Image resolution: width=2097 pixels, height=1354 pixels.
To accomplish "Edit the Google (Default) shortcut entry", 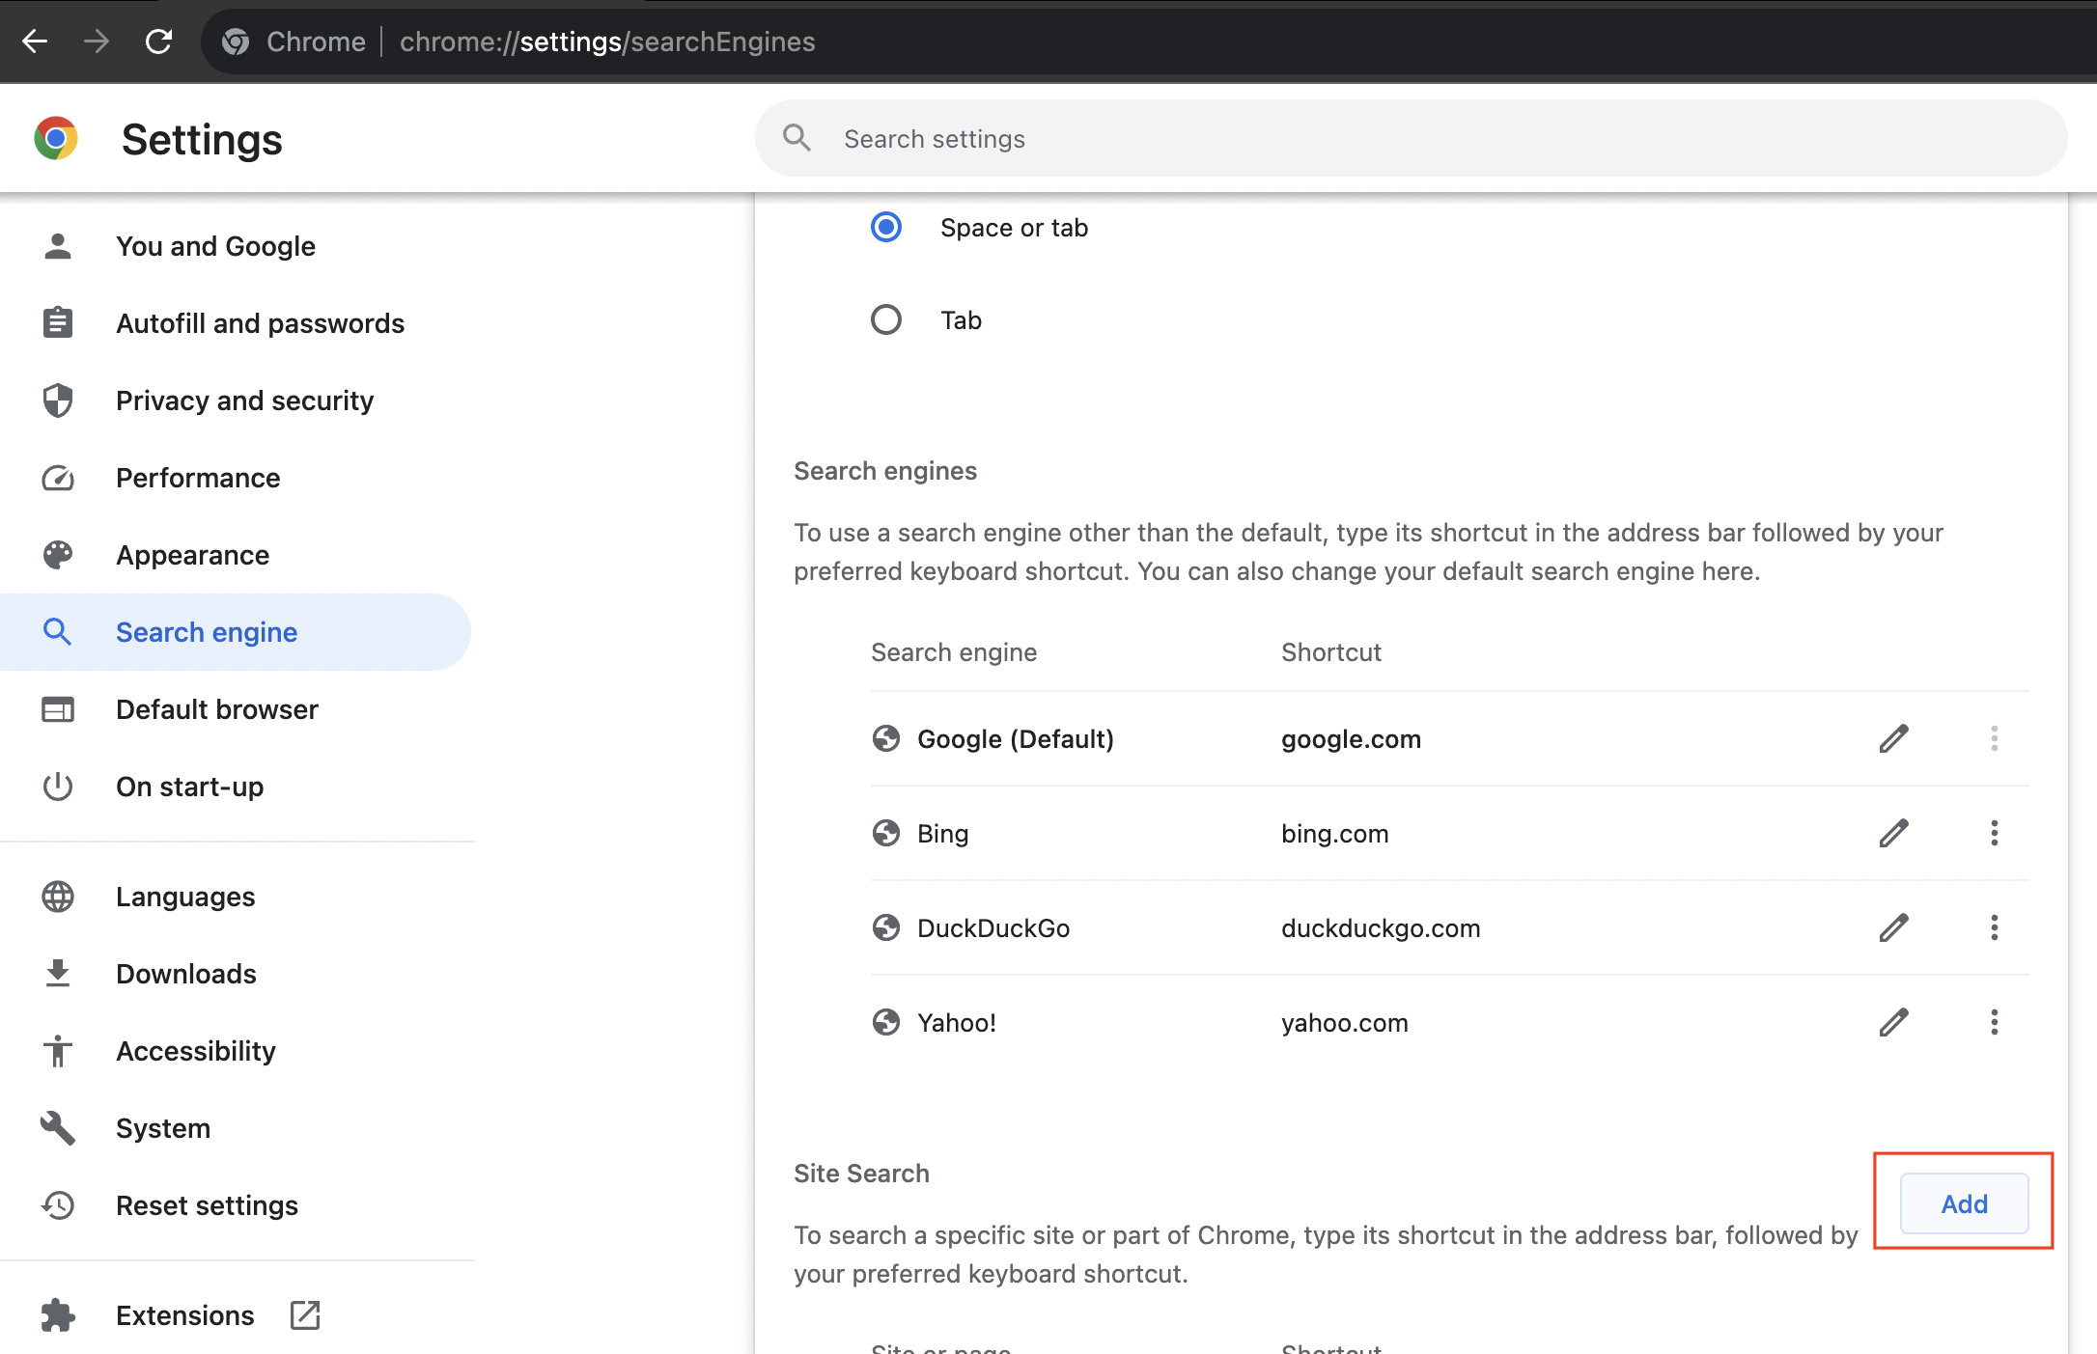I will pyautogui.click(x=1893, y=738).
